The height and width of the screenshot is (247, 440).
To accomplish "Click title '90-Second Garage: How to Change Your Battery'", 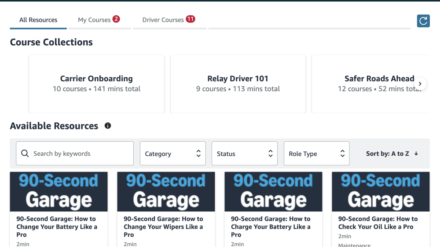I will (57, 226).
